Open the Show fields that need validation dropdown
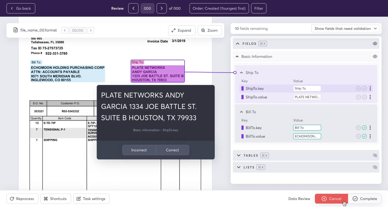Viewport: 388px width, 207px height. [x=345, y=28]
